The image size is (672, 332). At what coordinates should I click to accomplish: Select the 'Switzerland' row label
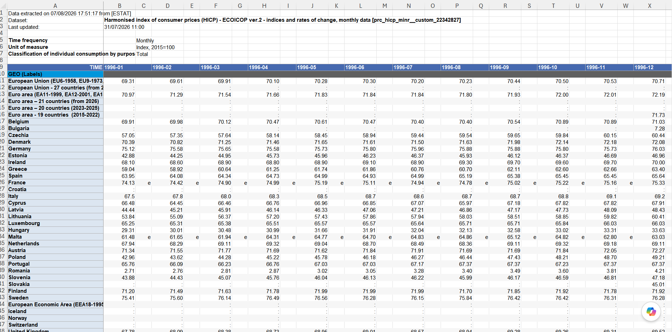[x=55, y=325]
